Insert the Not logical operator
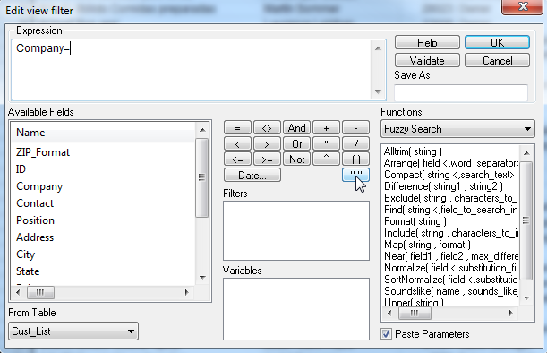Screen dimensions: 547x353 coord(296,159)
